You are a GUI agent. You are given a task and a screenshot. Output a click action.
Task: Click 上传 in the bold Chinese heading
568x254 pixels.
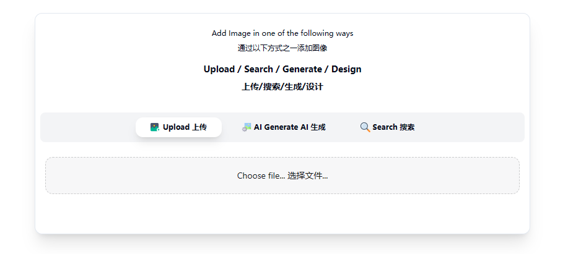point(250,87)
